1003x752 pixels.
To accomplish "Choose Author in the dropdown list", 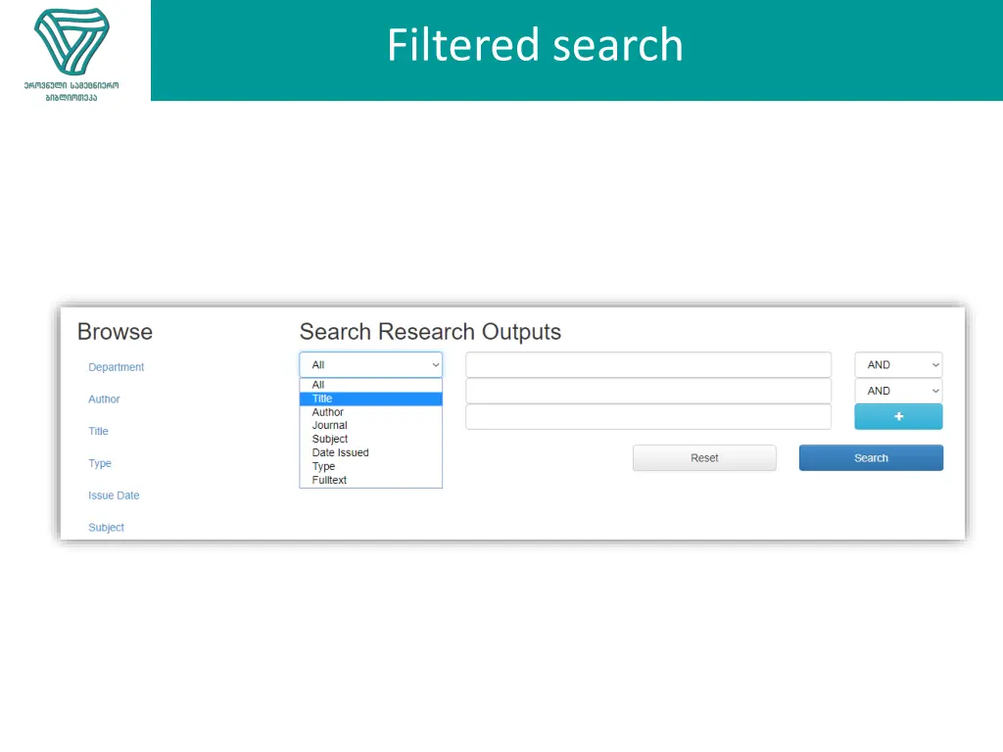I will [x=371, y=412].
